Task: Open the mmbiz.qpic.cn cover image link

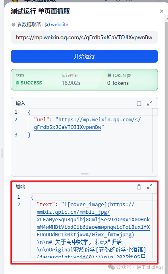Action: click(93, 220)
